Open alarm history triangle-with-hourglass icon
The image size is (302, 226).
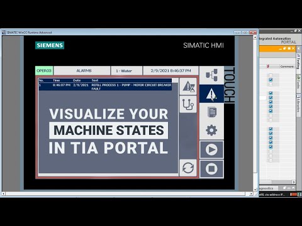[x=188, y=87]
